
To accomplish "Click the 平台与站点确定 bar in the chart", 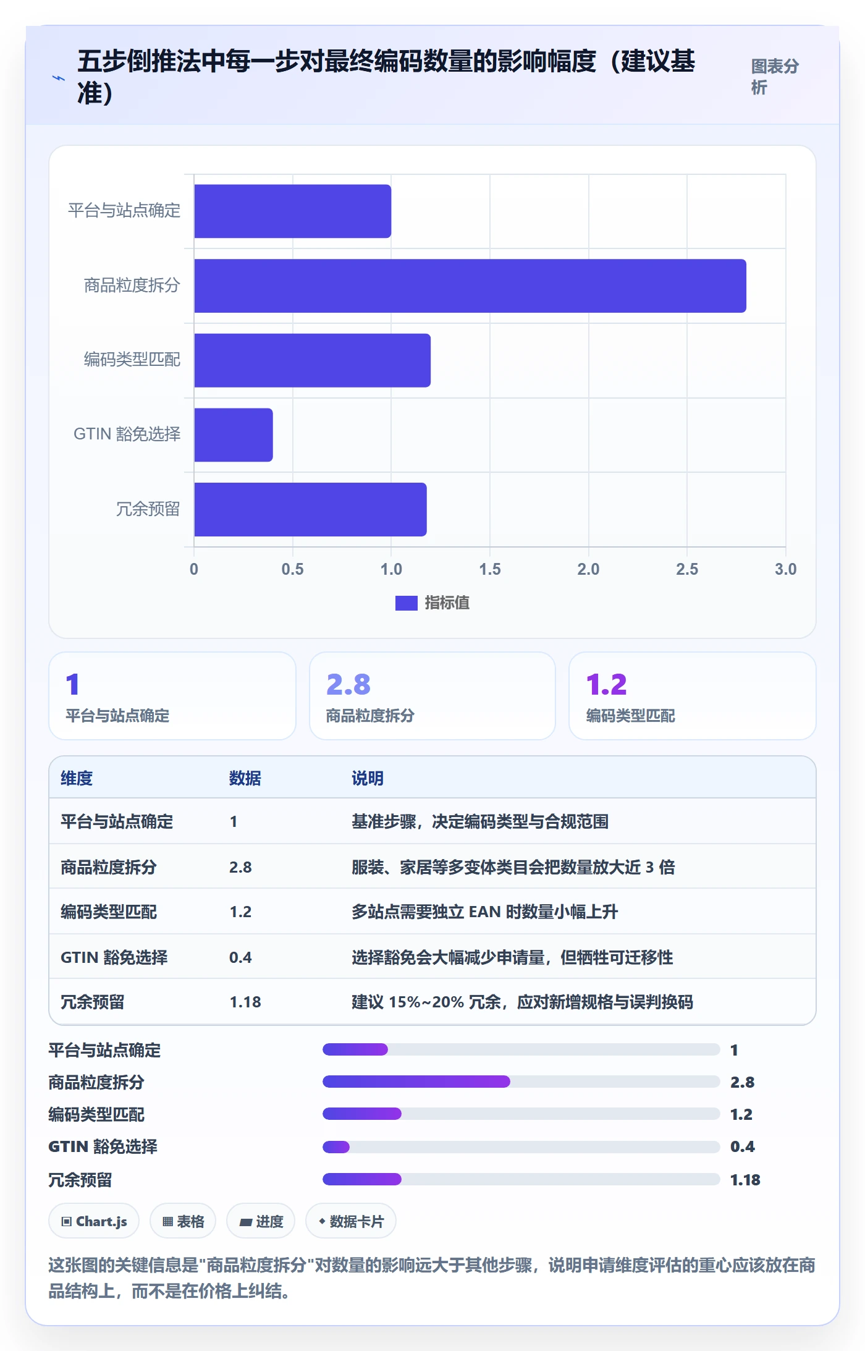I will tap(293, 211).
